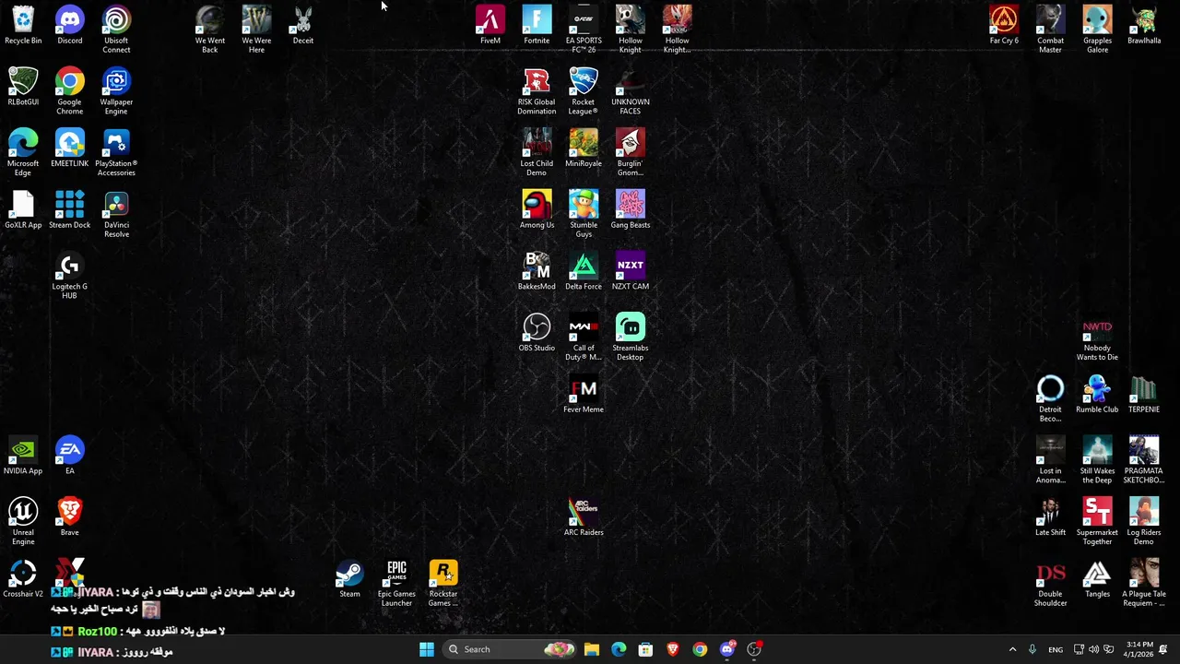Viewport: 1180px width, 664px height.
Task: Select the FiveM desktop icon
Action: 490,25
